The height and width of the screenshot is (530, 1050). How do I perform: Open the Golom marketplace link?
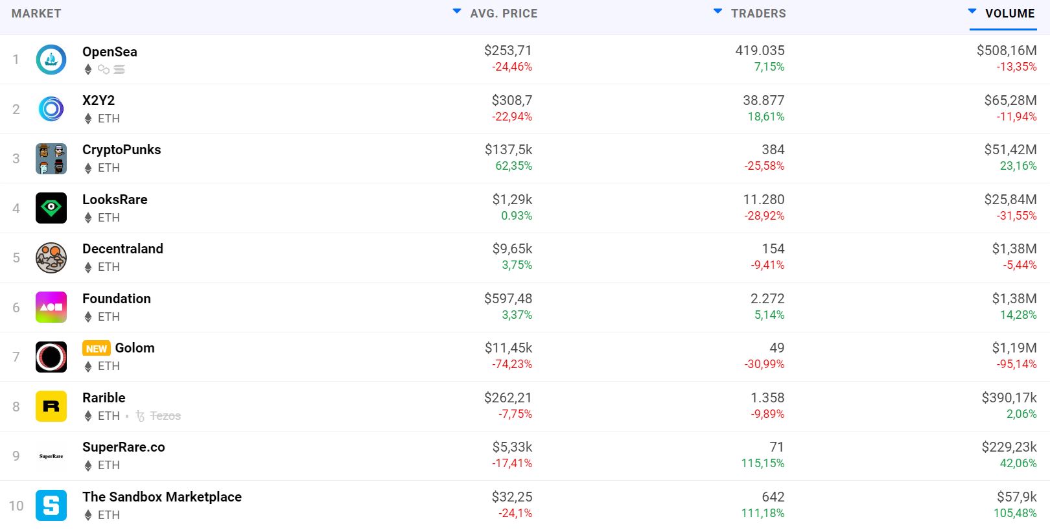pyautogui.click(x=135, y=348)
